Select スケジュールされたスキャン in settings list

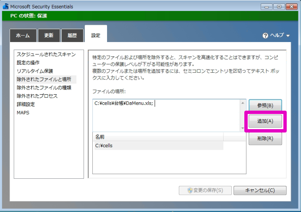46,54
